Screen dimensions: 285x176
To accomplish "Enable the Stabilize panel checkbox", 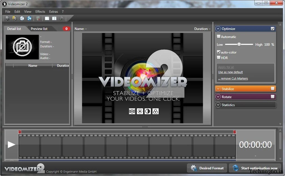I will (272, 88).
